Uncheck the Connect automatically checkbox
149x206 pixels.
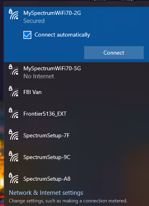27,35
